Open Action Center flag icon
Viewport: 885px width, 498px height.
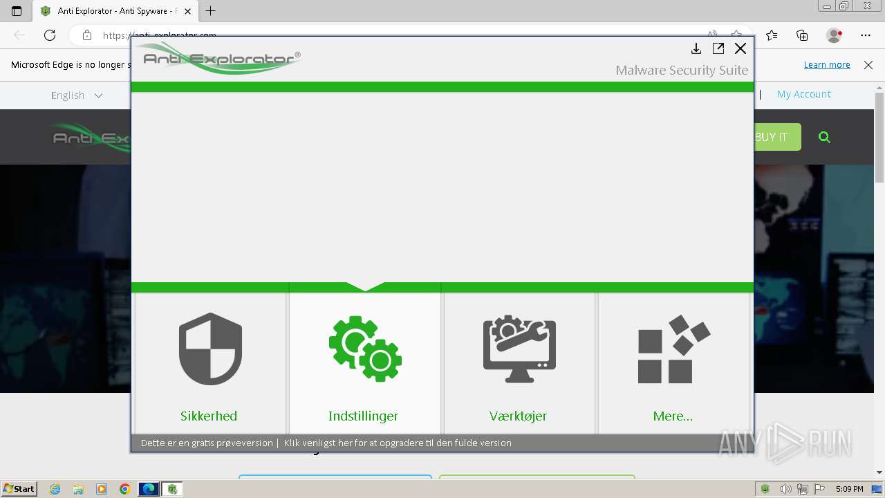819,489
